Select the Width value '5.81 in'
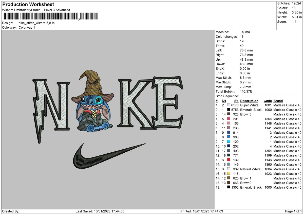This screenshot has height=215, width=304. pyautogui.click(x=297, y=17)
